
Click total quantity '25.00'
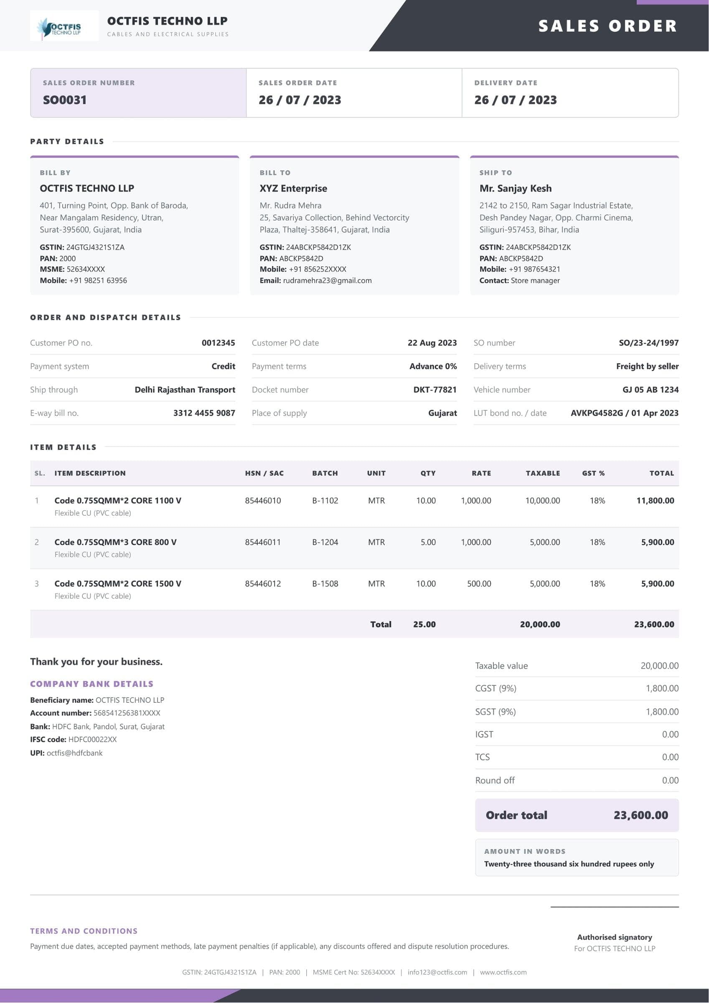(x=424, y=625)
